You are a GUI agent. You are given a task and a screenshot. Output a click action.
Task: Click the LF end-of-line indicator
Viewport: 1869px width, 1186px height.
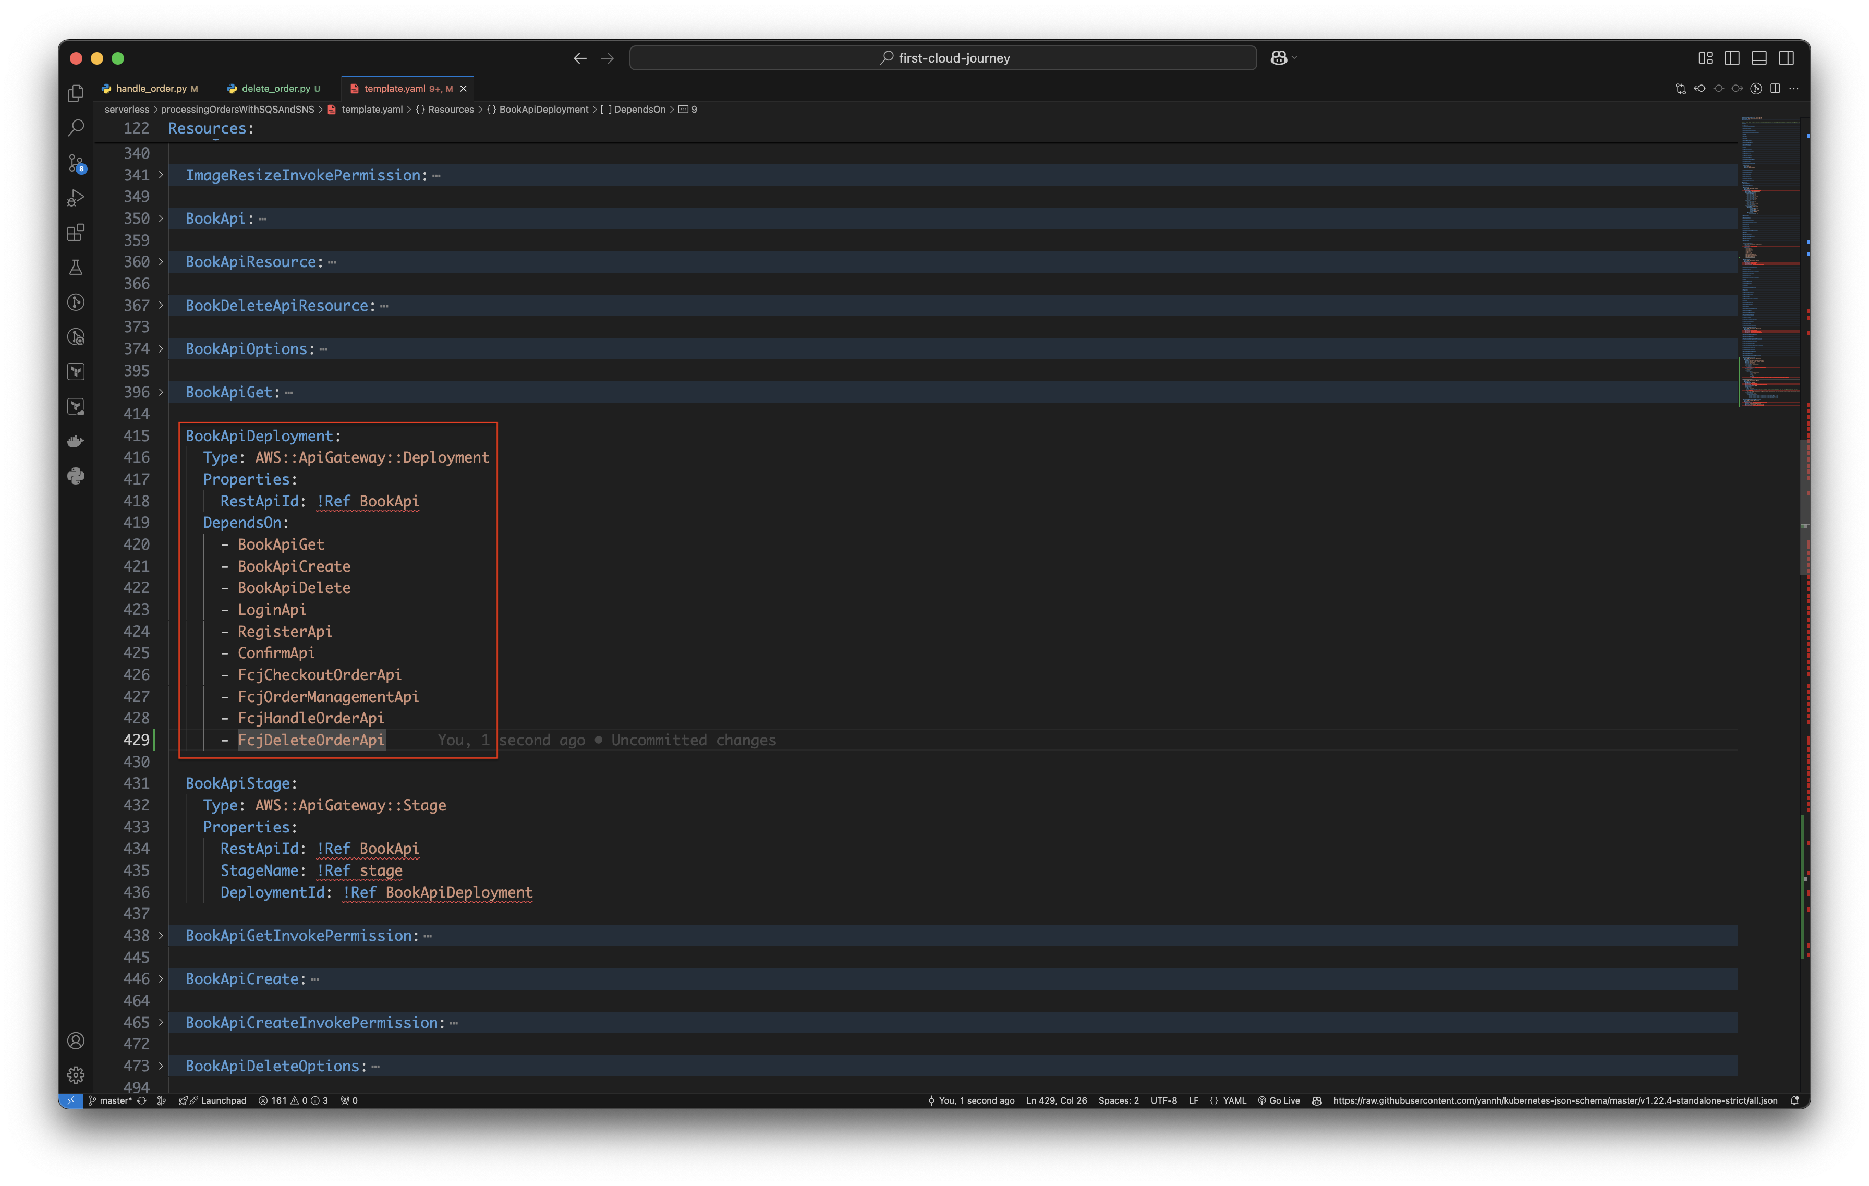[1194, 1100]
